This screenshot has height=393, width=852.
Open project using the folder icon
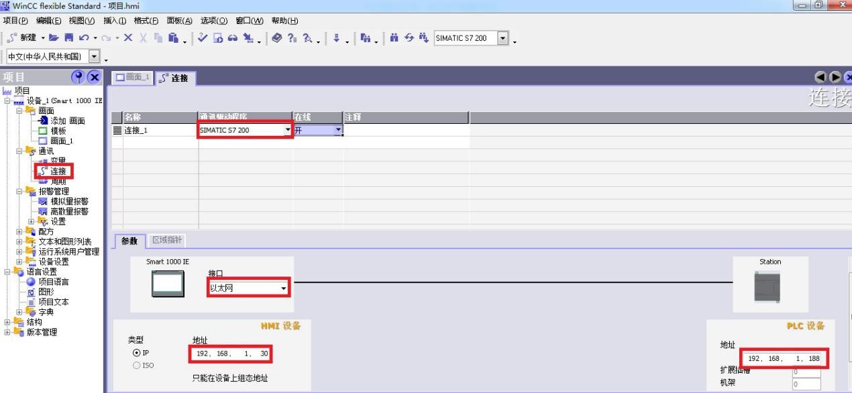click(53, 38)
